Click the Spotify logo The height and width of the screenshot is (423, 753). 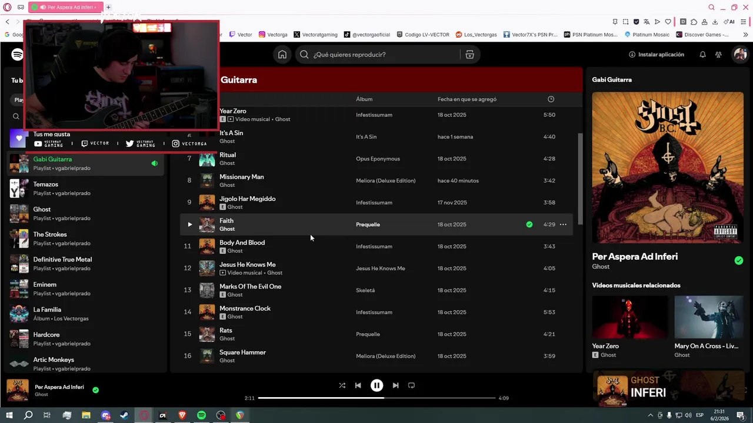[18, 55]
